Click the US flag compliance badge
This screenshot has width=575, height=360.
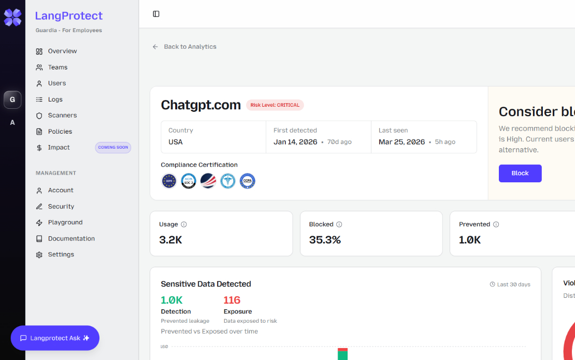tap(208, 181)
